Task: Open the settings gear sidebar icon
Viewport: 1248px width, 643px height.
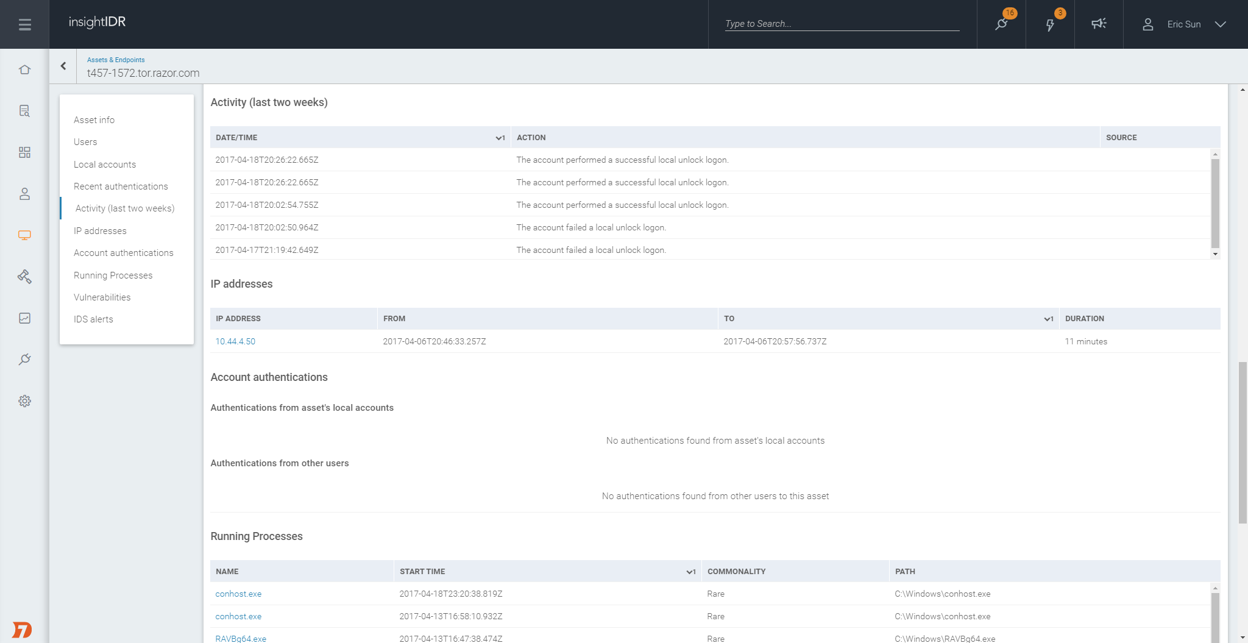Action: 24,401
